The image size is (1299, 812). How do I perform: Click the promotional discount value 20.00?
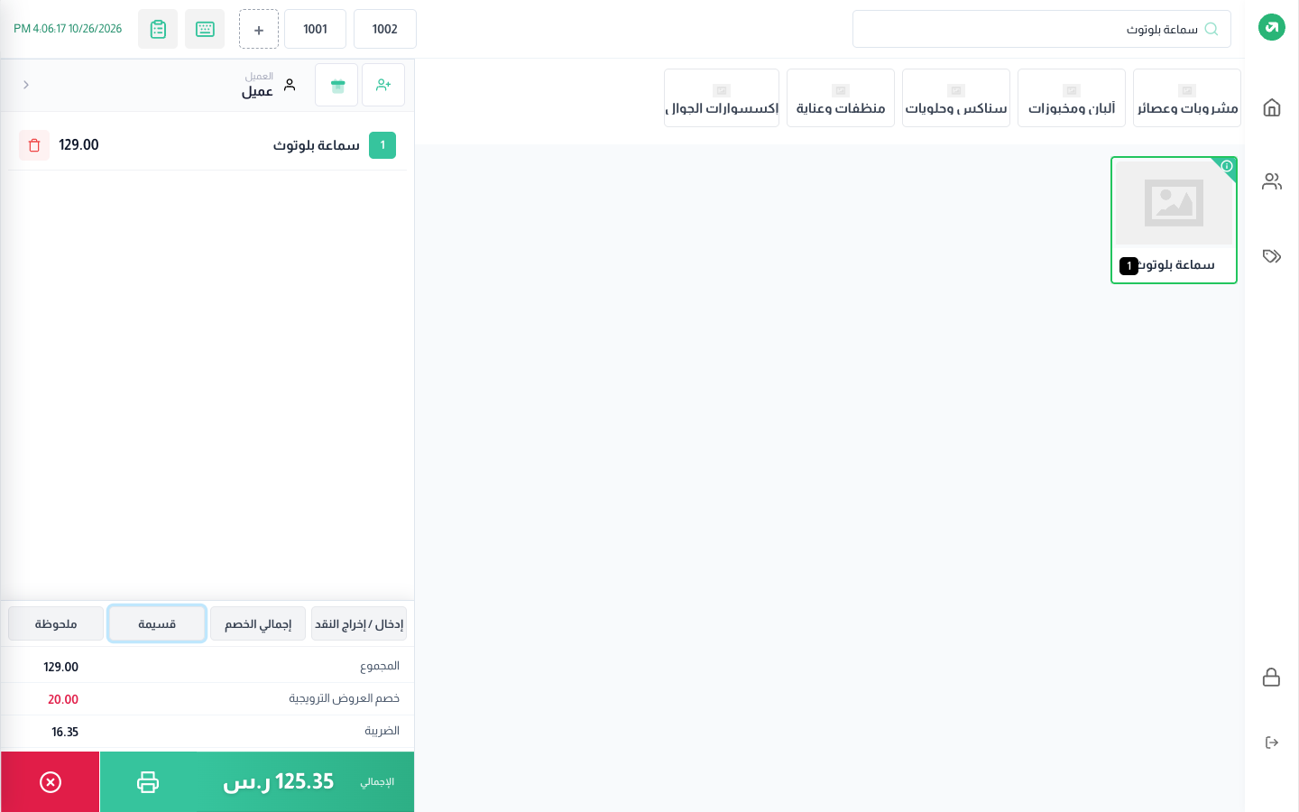coord(63,699)
